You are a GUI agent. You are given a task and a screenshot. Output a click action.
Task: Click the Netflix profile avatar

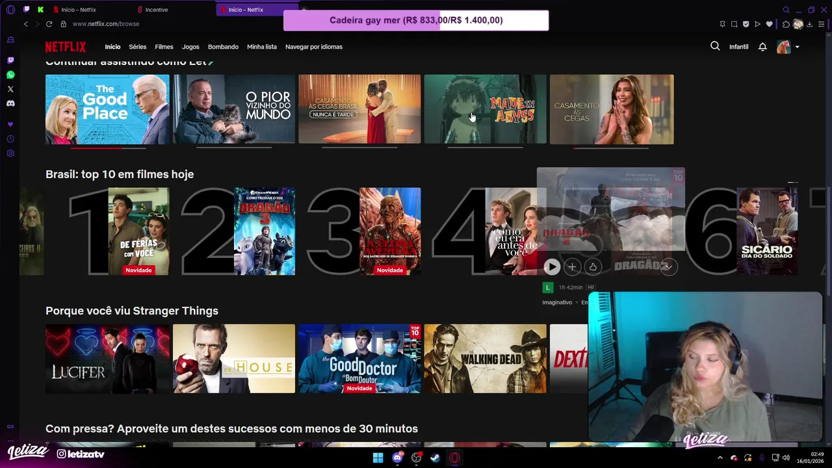click(783, 47)
